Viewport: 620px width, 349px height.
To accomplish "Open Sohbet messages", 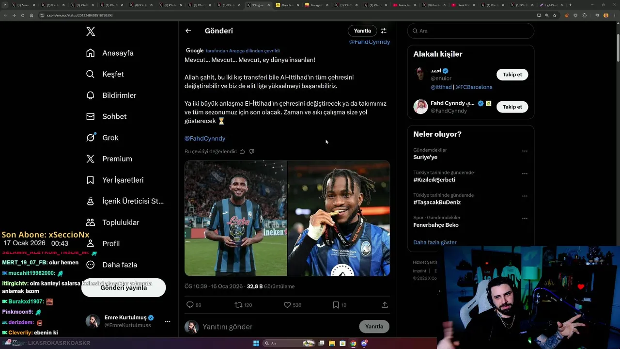I will pyautogui.click(x=106, y=116).
